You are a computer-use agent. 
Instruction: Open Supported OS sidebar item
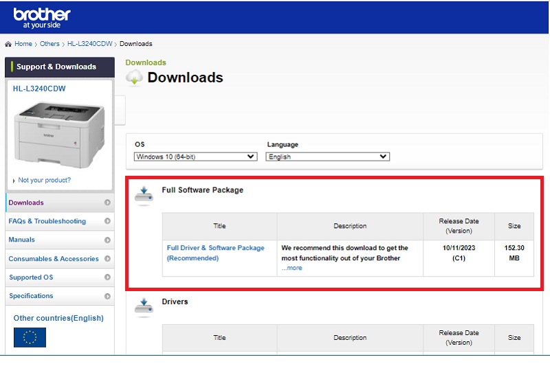pyautogui.click(x=31, y=277)
